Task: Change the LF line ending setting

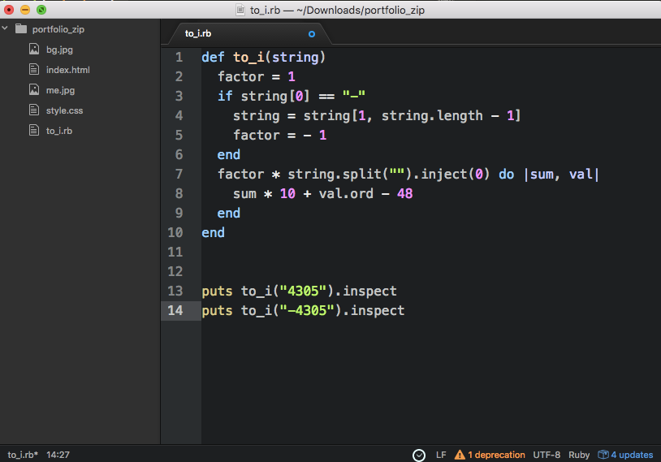Action: point(441,455)
